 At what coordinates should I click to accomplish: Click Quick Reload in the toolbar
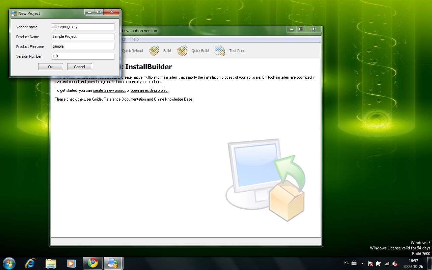pos(132,51)
